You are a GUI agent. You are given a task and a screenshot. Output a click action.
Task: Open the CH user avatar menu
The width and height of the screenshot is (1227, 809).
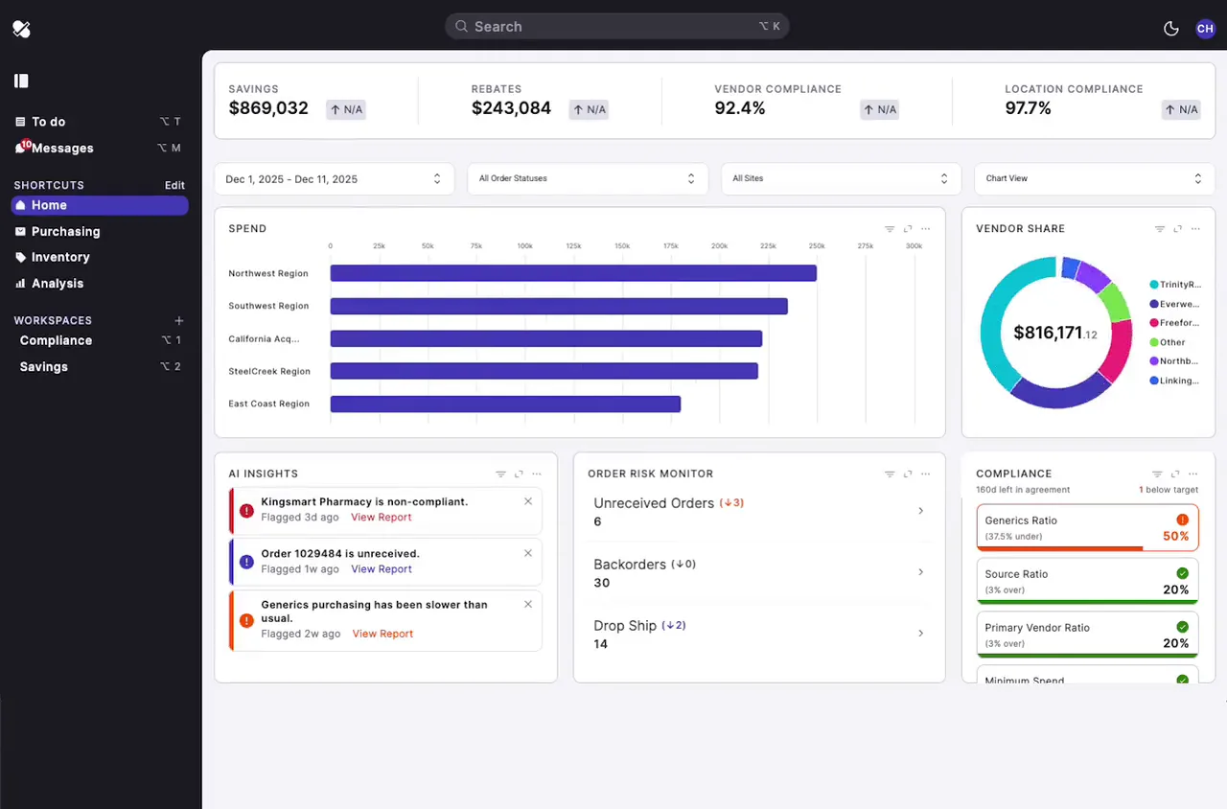click(1205, 29)
